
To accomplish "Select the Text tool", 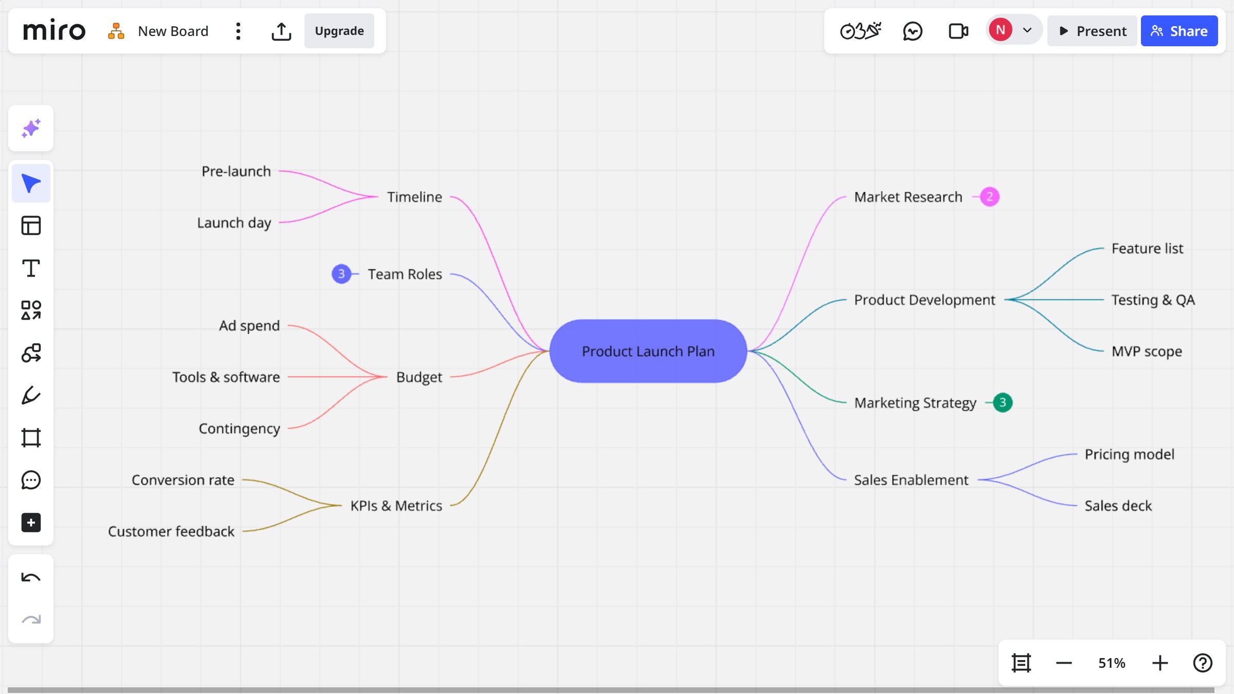I will (31, 267).
